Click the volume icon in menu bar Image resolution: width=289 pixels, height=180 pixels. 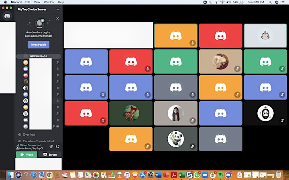click(228, 2)
